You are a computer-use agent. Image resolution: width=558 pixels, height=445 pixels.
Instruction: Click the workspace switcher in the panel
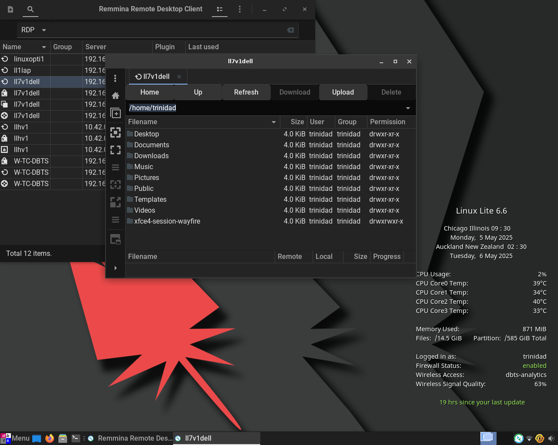point(488,438)
